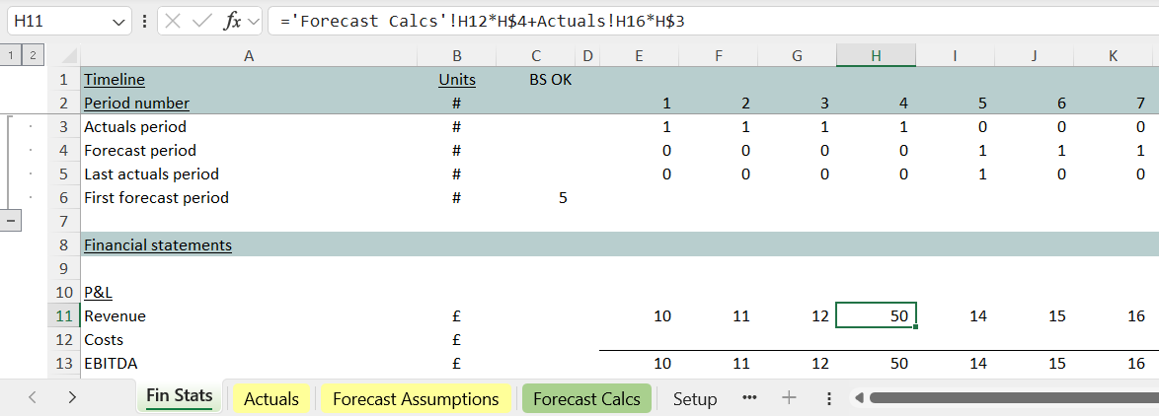Image resolution: width=1159 pixels, height=416 pixels.
Task: Select the Forecast Assumptions sheet tab
Action: [416, 399]
